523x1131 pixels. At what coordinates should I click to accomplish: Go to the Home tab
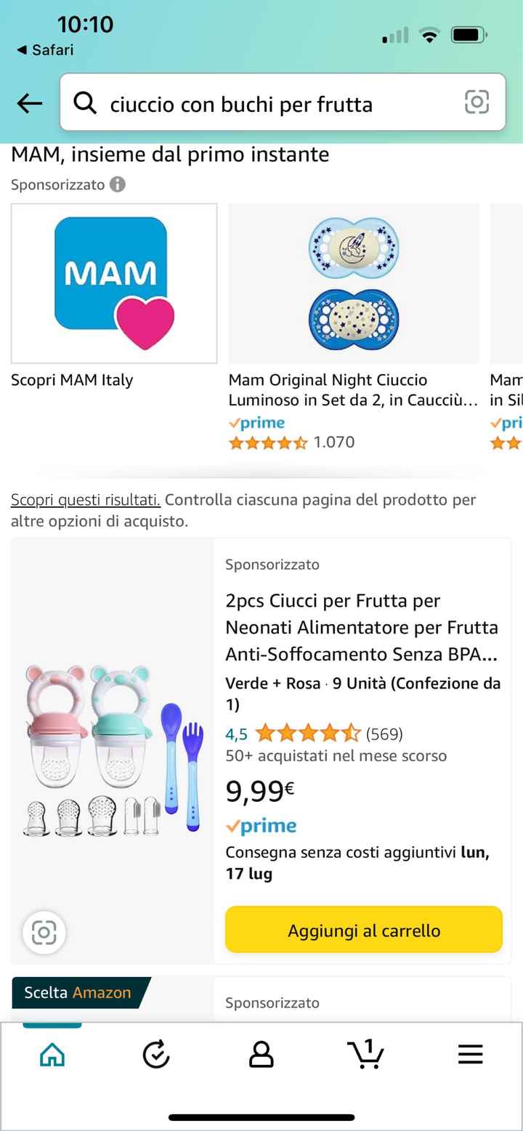tap(52, 1054)
